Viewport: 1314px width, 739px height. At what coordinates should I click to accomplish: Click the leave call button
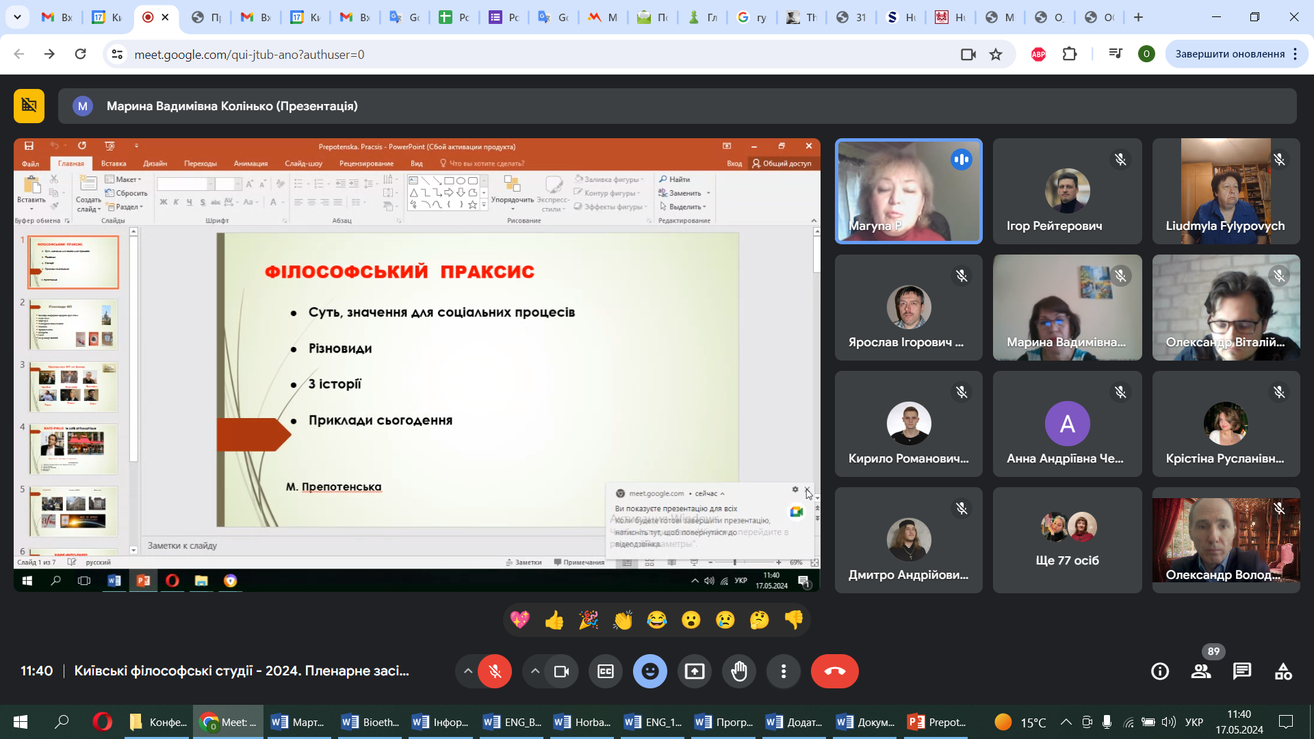tap(834, 671)
